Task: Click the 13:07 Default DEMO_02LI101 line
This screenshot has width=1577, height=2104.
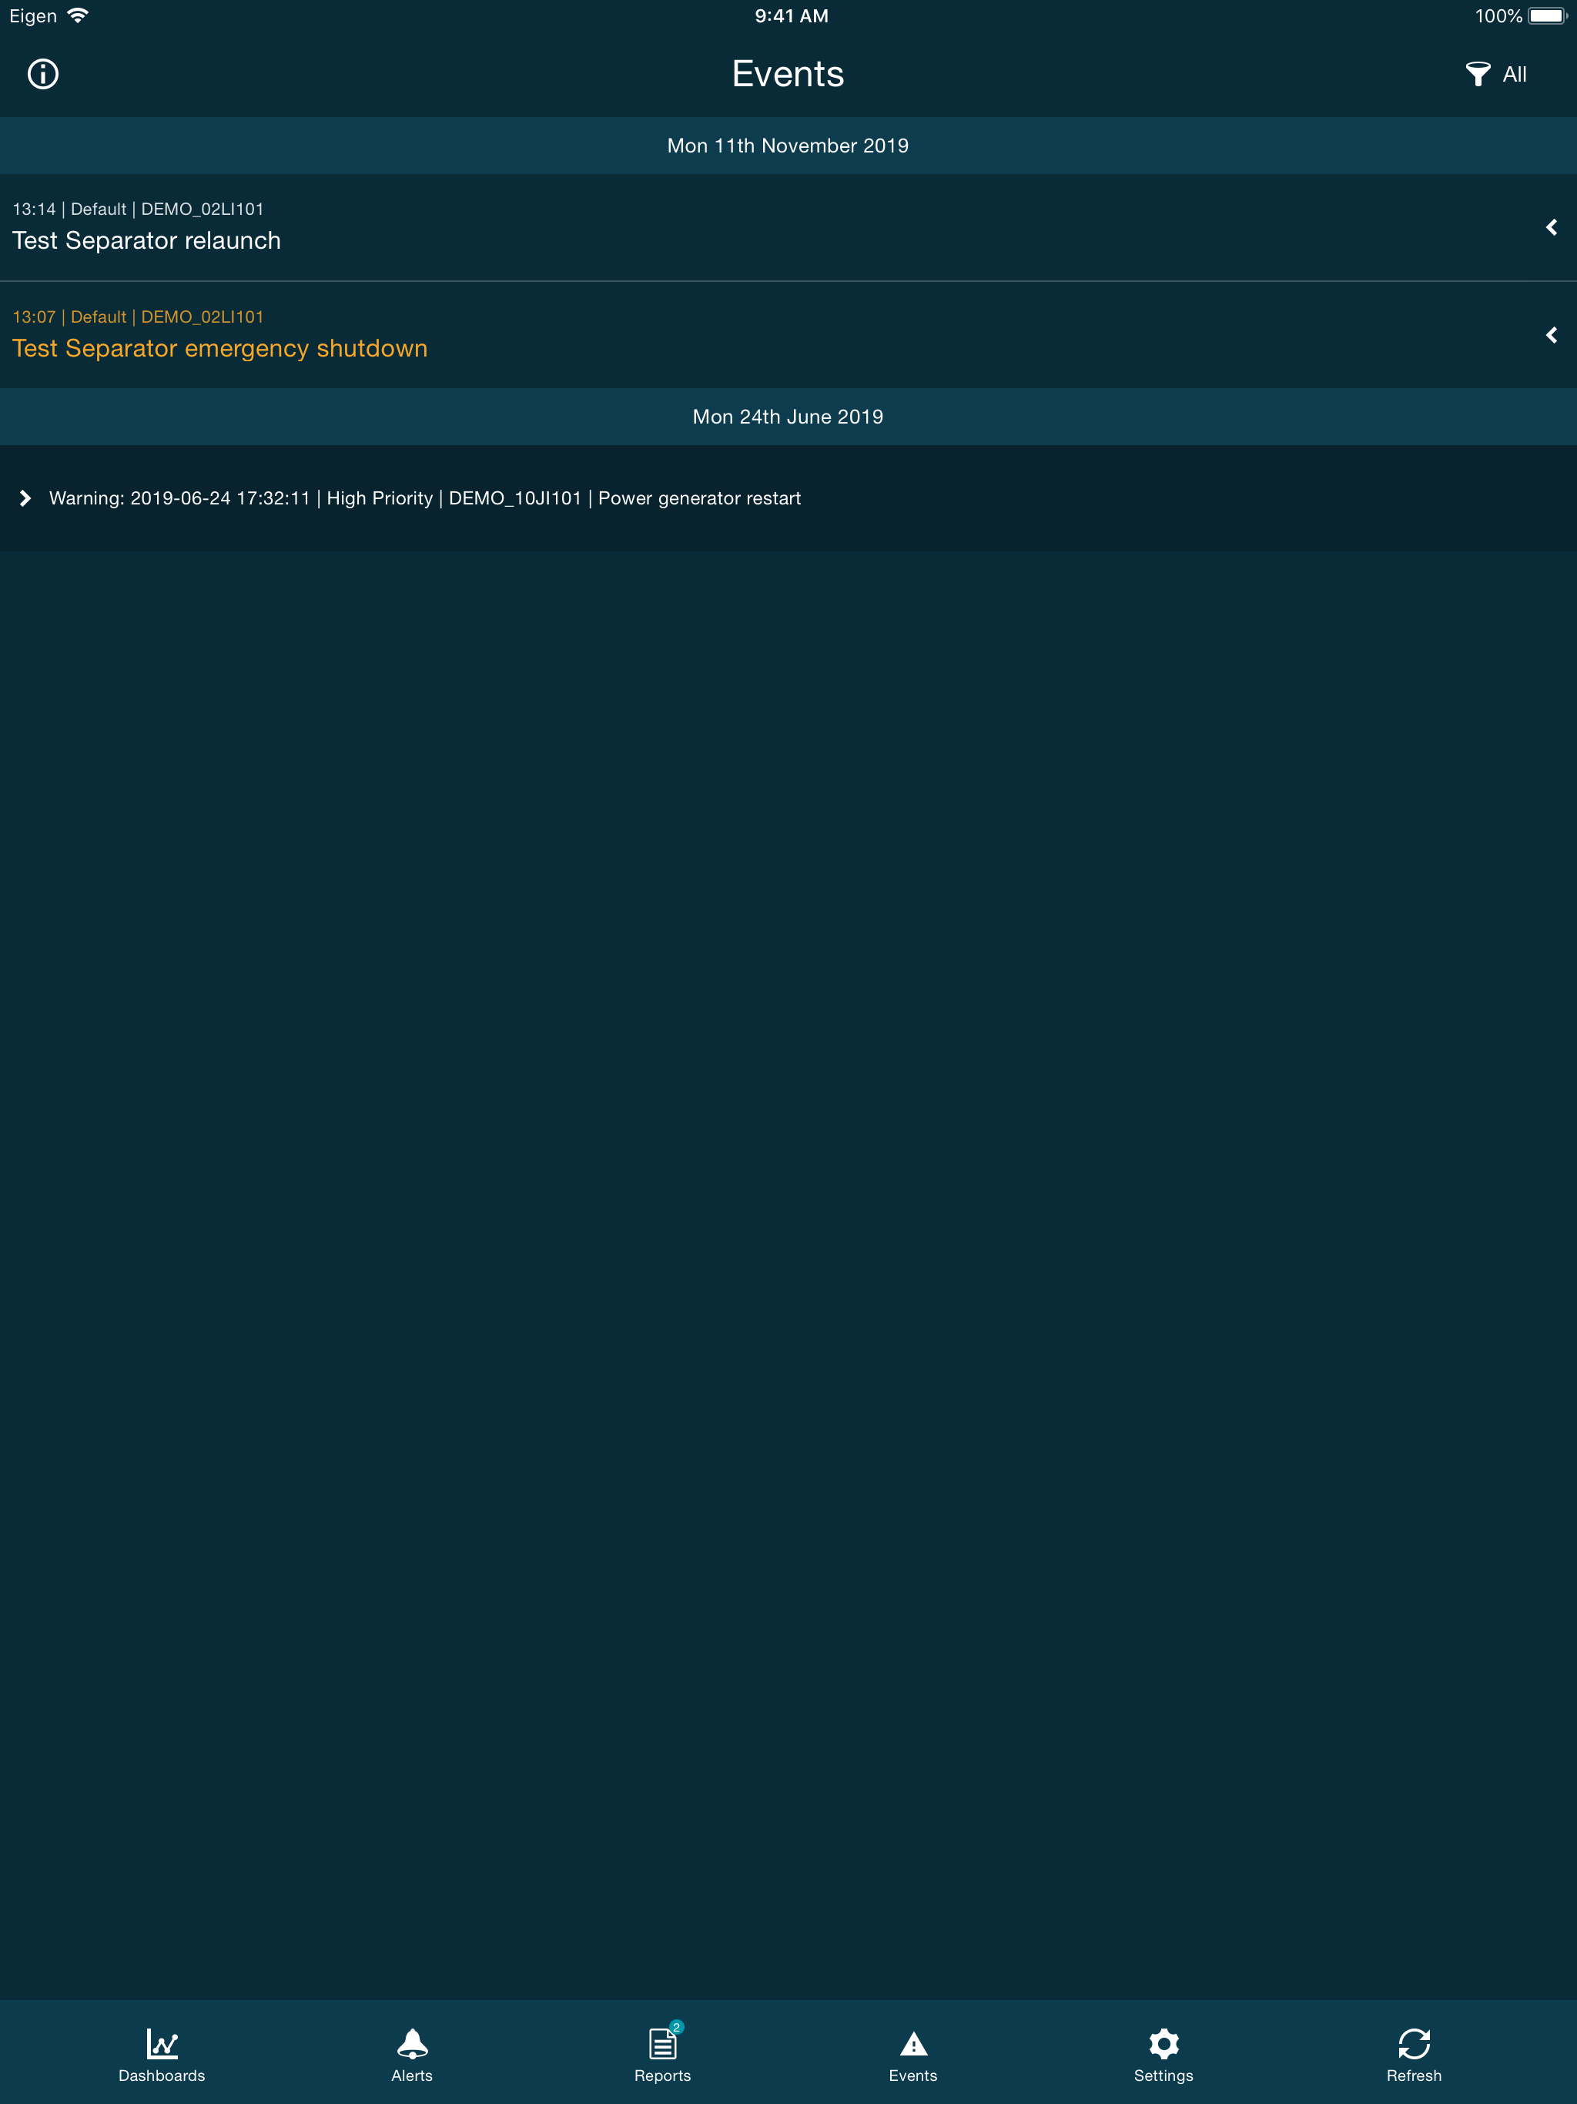Action: click(138, 317)
